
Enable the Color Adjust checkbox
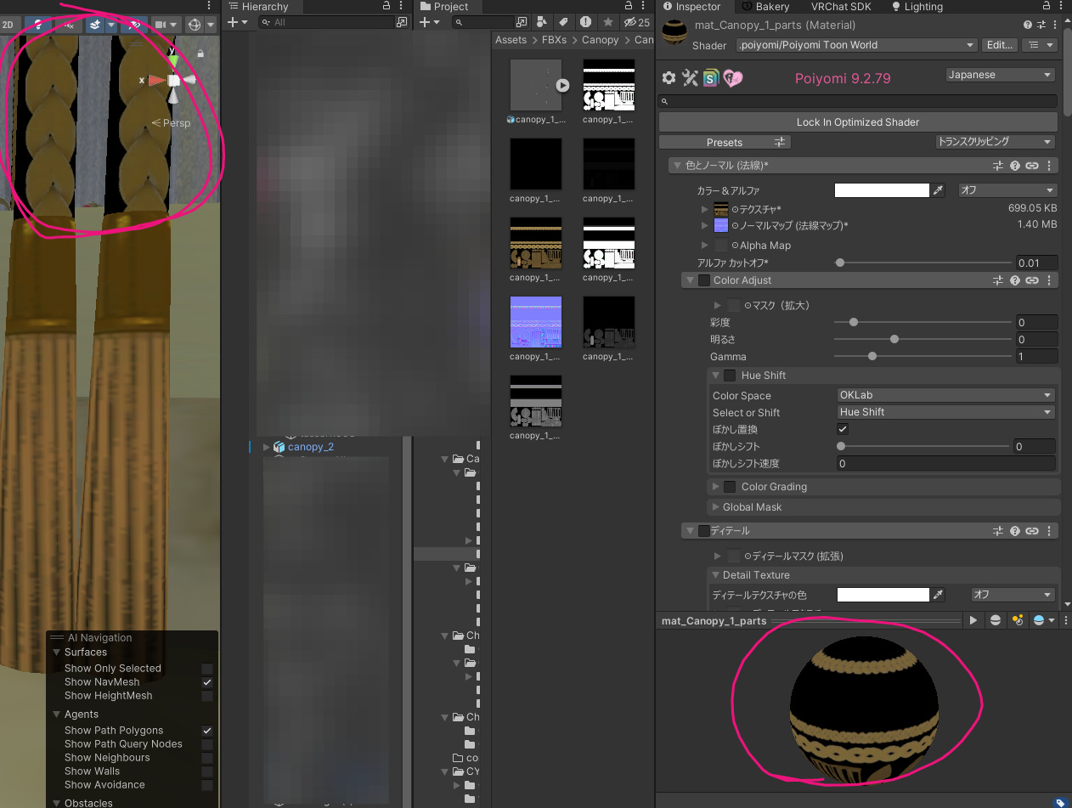pyautogui.click(x=703, y=280)
